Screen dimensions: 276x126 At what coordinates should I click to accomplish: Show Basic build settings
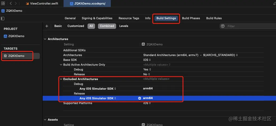point(58,26)
